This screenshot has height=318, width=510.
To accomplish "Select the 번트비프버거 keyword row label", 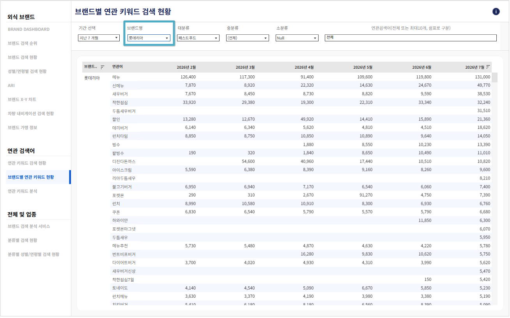I will tap(124, 254).
